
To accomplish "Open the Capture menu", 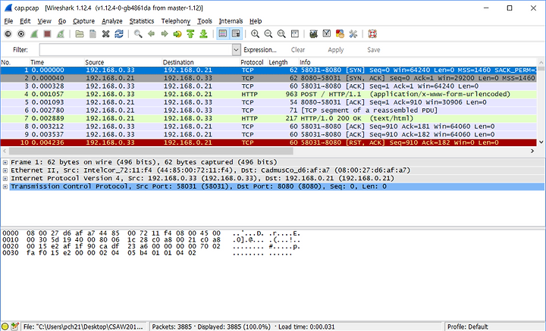I will tap(83, 21).
